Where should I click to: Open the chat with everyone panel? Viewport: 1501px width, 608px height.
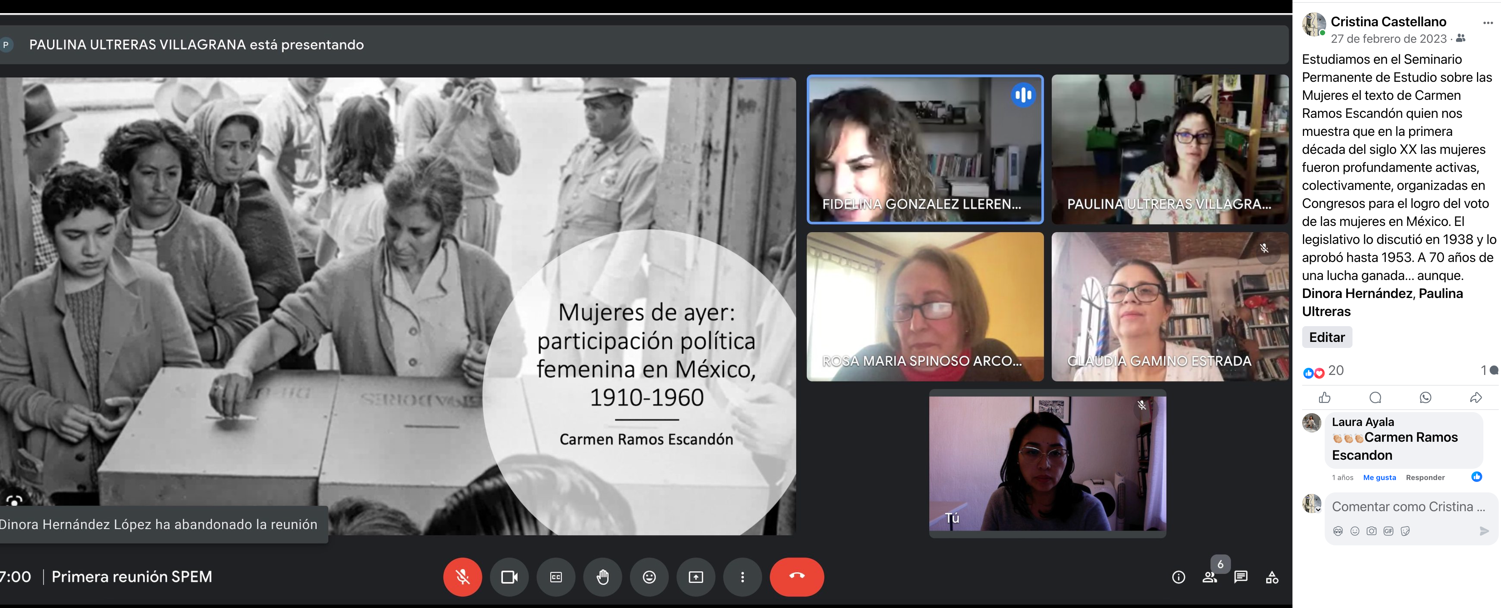[1241, 577]
